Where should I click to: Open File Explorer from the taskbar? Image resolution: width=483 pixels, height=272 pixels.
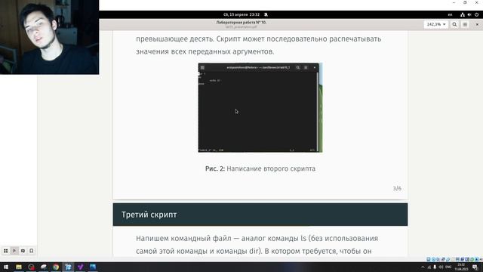coord(19,267)
